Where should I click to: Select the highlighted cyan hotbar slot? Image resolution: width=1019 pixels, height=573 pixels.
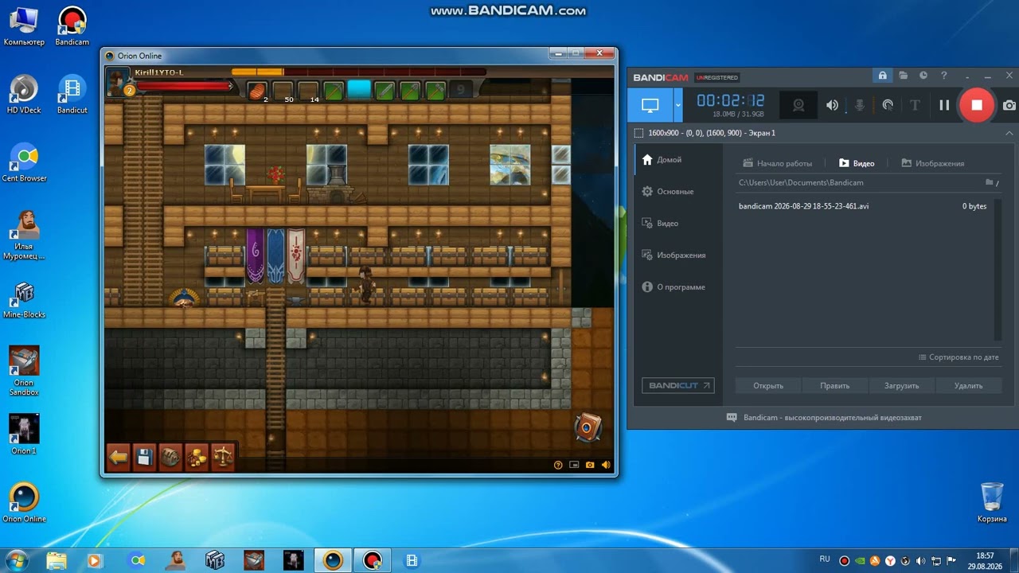359,89
